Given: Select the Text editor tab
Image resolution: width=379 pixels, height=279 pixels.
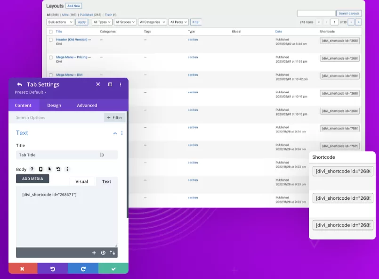Looking at the screenshot, I should 106,181.
